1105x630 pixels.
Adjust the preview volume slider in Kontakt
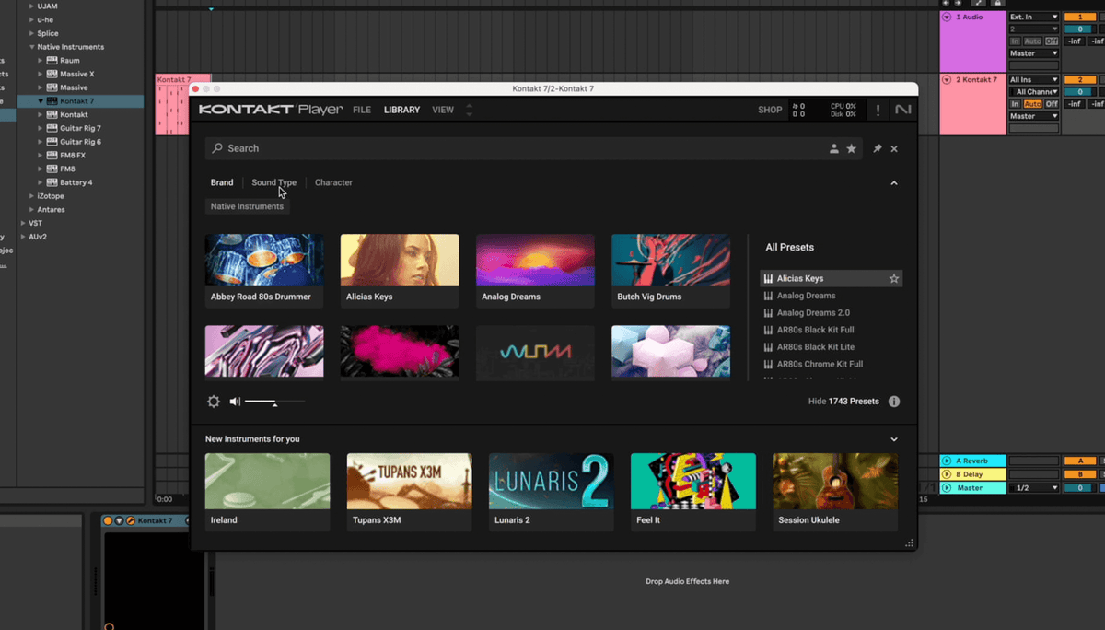274,402
